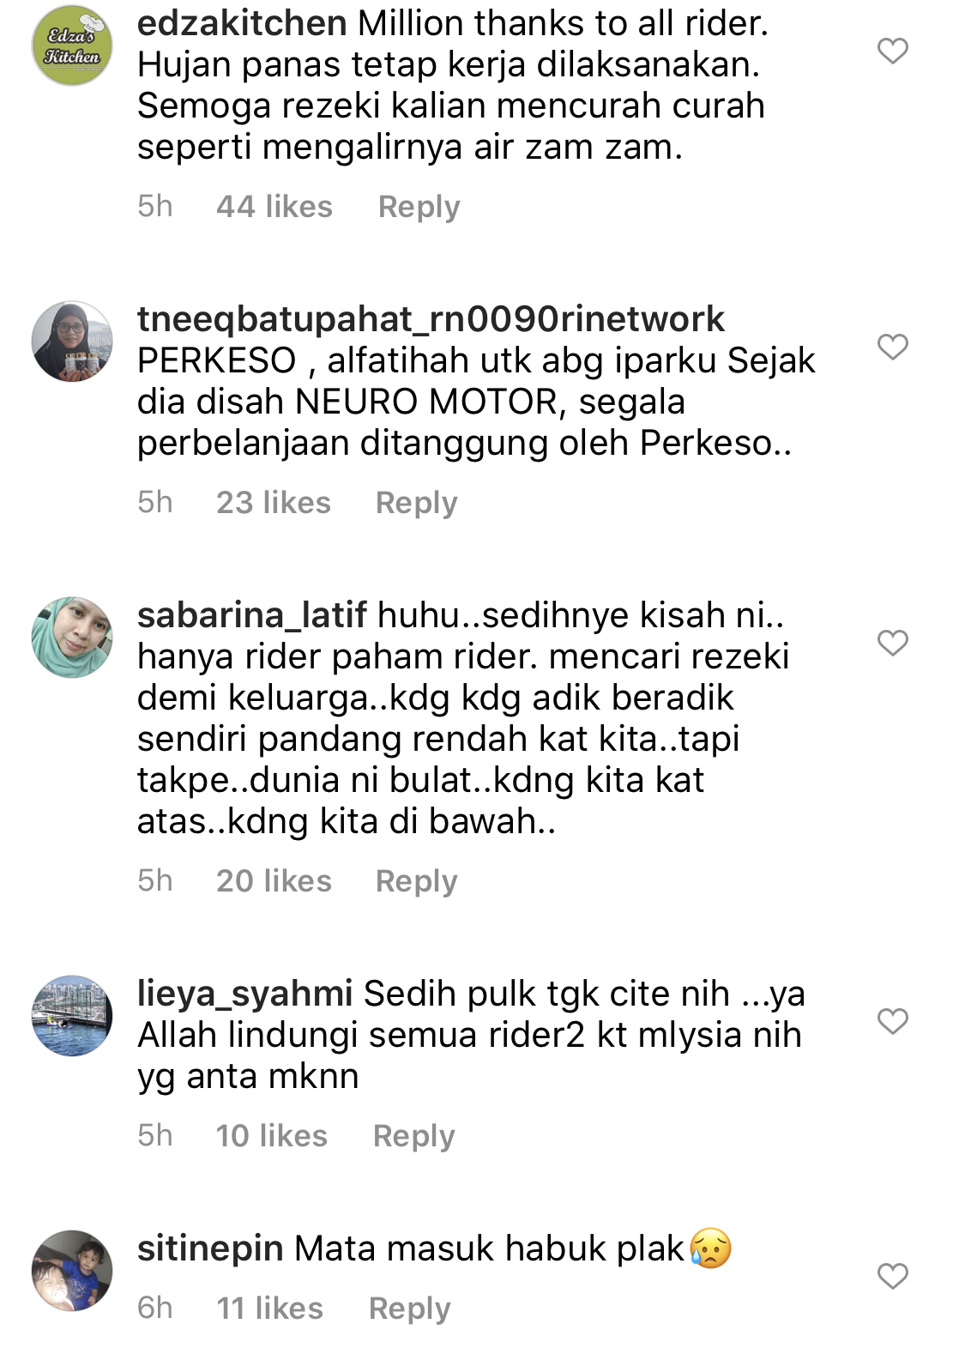Like sabarina_latif's comment with the heart

(x=892, y=643)
